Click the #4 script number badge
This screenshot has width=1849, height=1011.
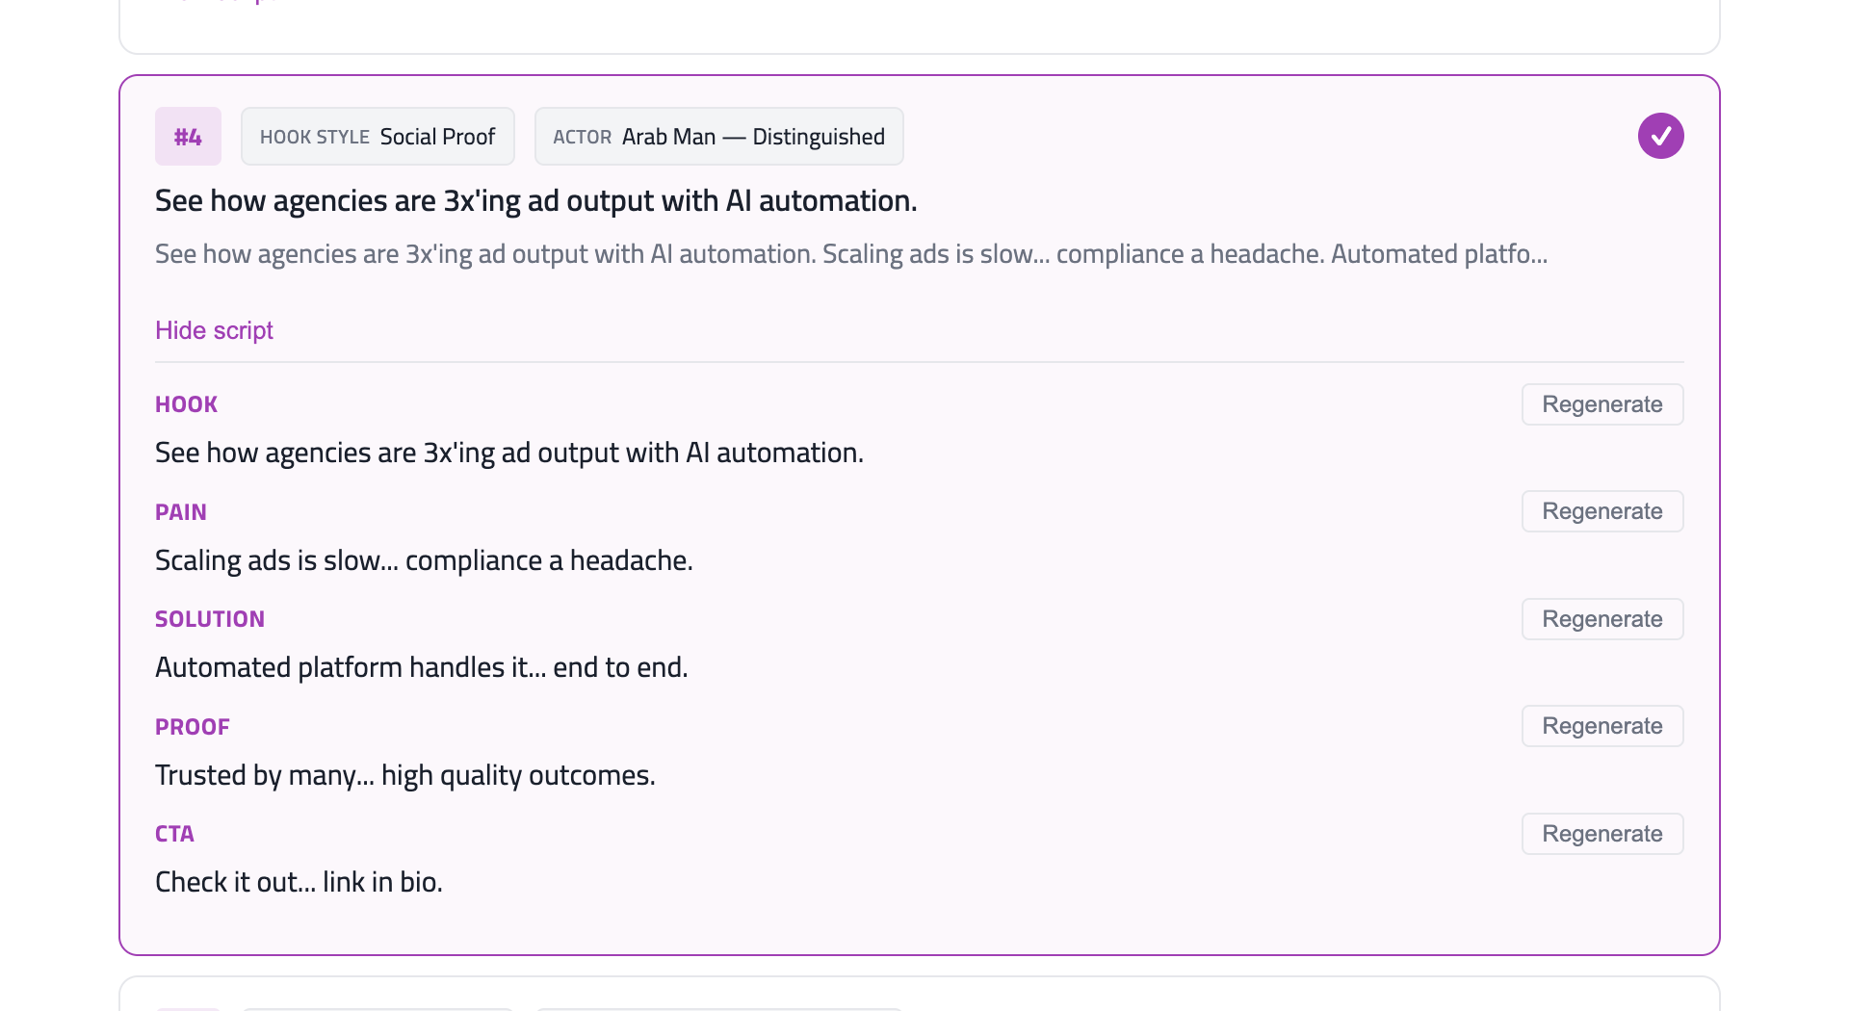188,137
